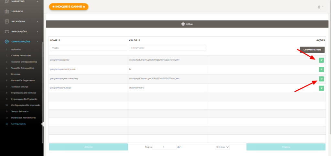Expand the Marketing sidebar menu

tap(37, 2)
